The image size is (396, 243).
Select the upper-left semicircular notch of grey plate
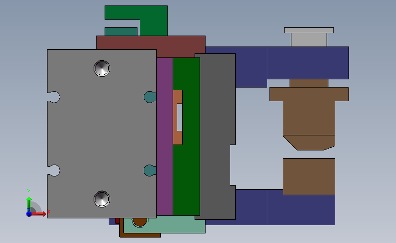[54, 97]
